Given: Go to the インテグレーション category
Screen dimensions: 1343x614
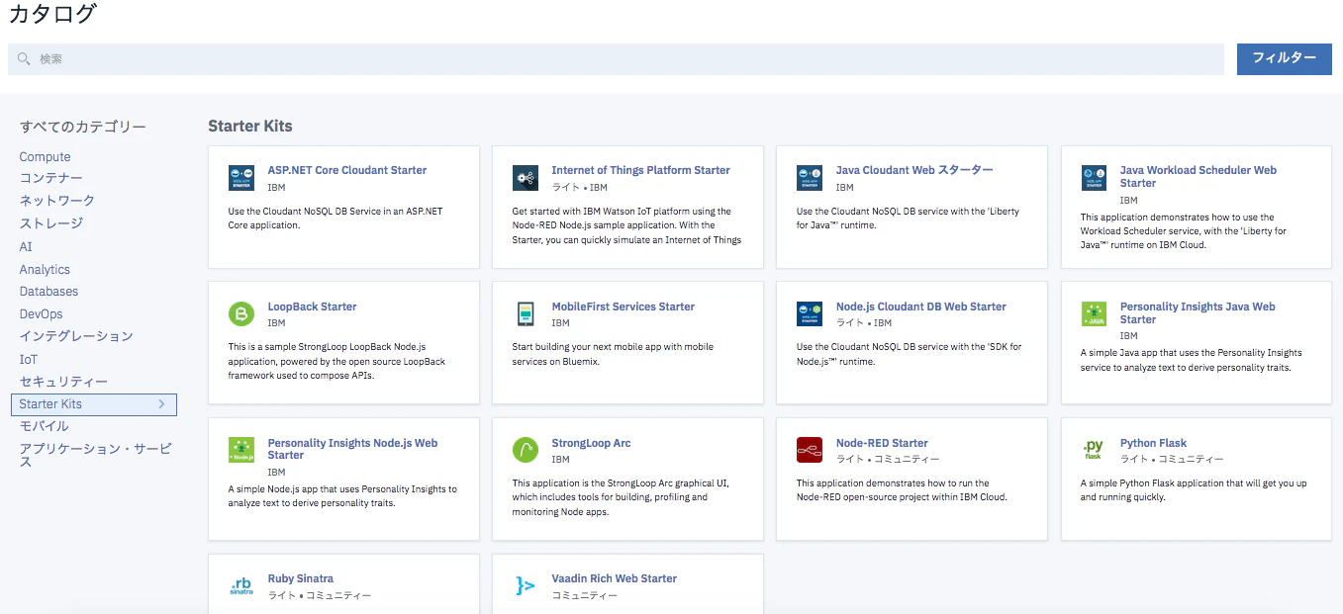Looking at the screenshot, I should pos(76,336).
